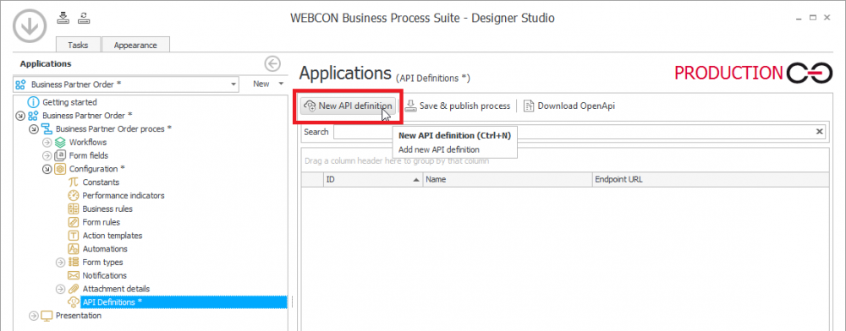Click the Presentation monitor icon
Screen dimensions: 846x331
point(47,316)
